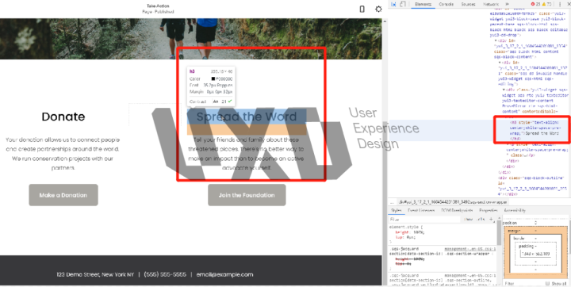This screenshot has width=571, height=287.
Task: Open the Properties tab
Action: 489,211
